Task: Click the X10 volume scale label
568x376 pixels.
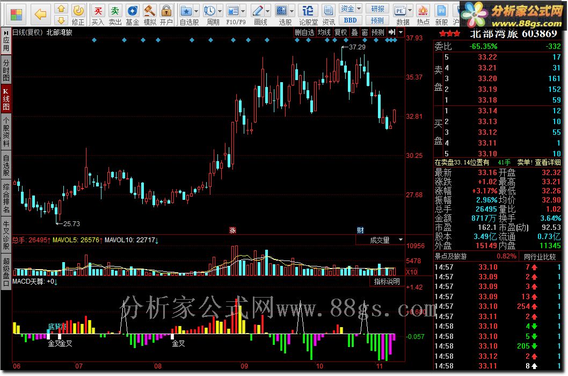Action: 412,272
